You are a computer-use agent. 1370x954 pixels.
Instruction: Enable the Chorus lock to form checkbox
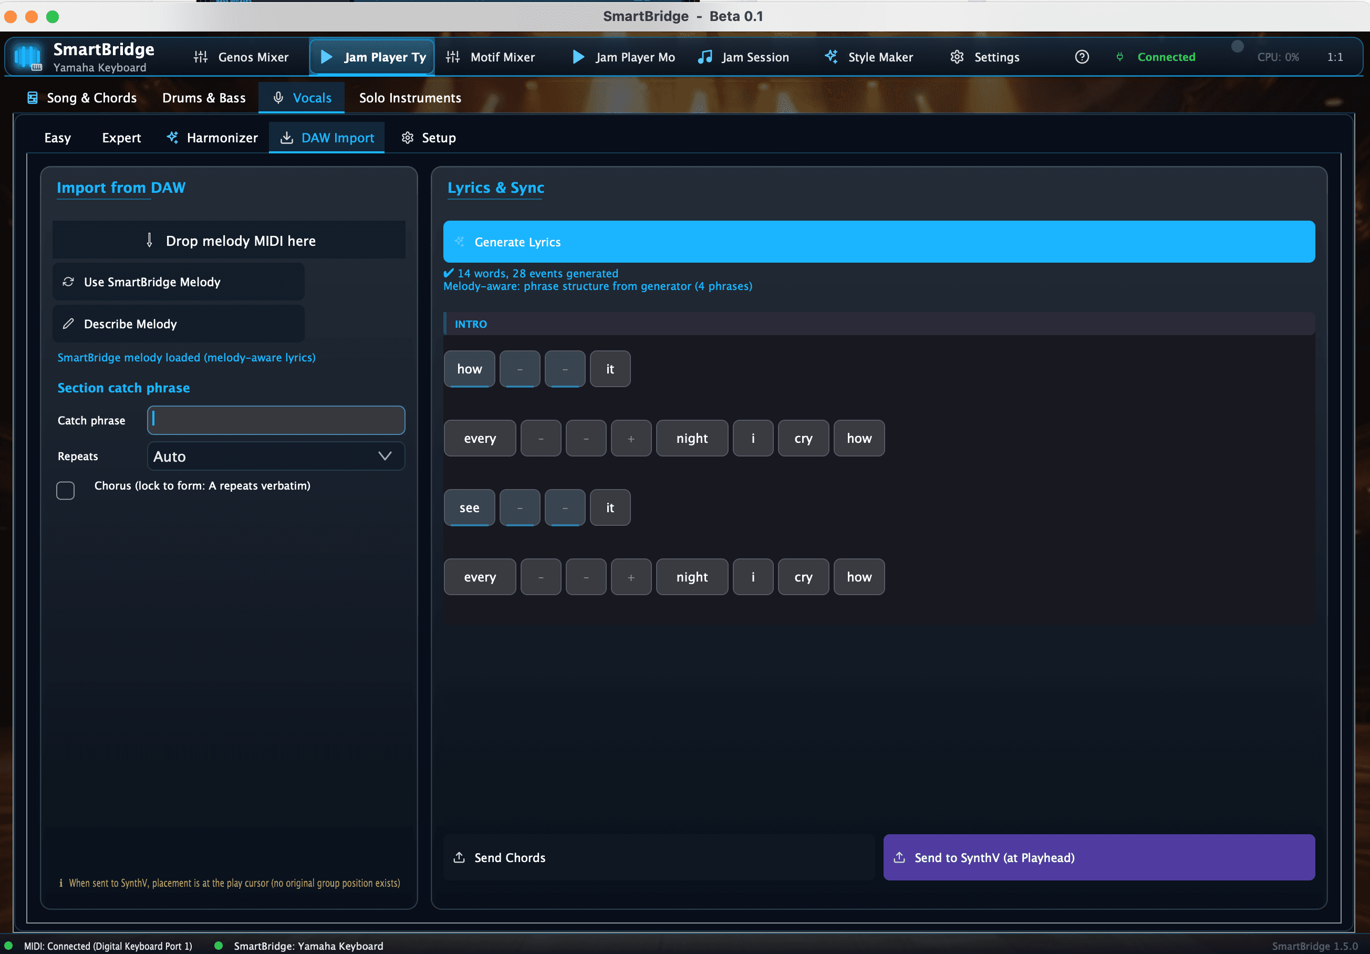tap(66, 491)
